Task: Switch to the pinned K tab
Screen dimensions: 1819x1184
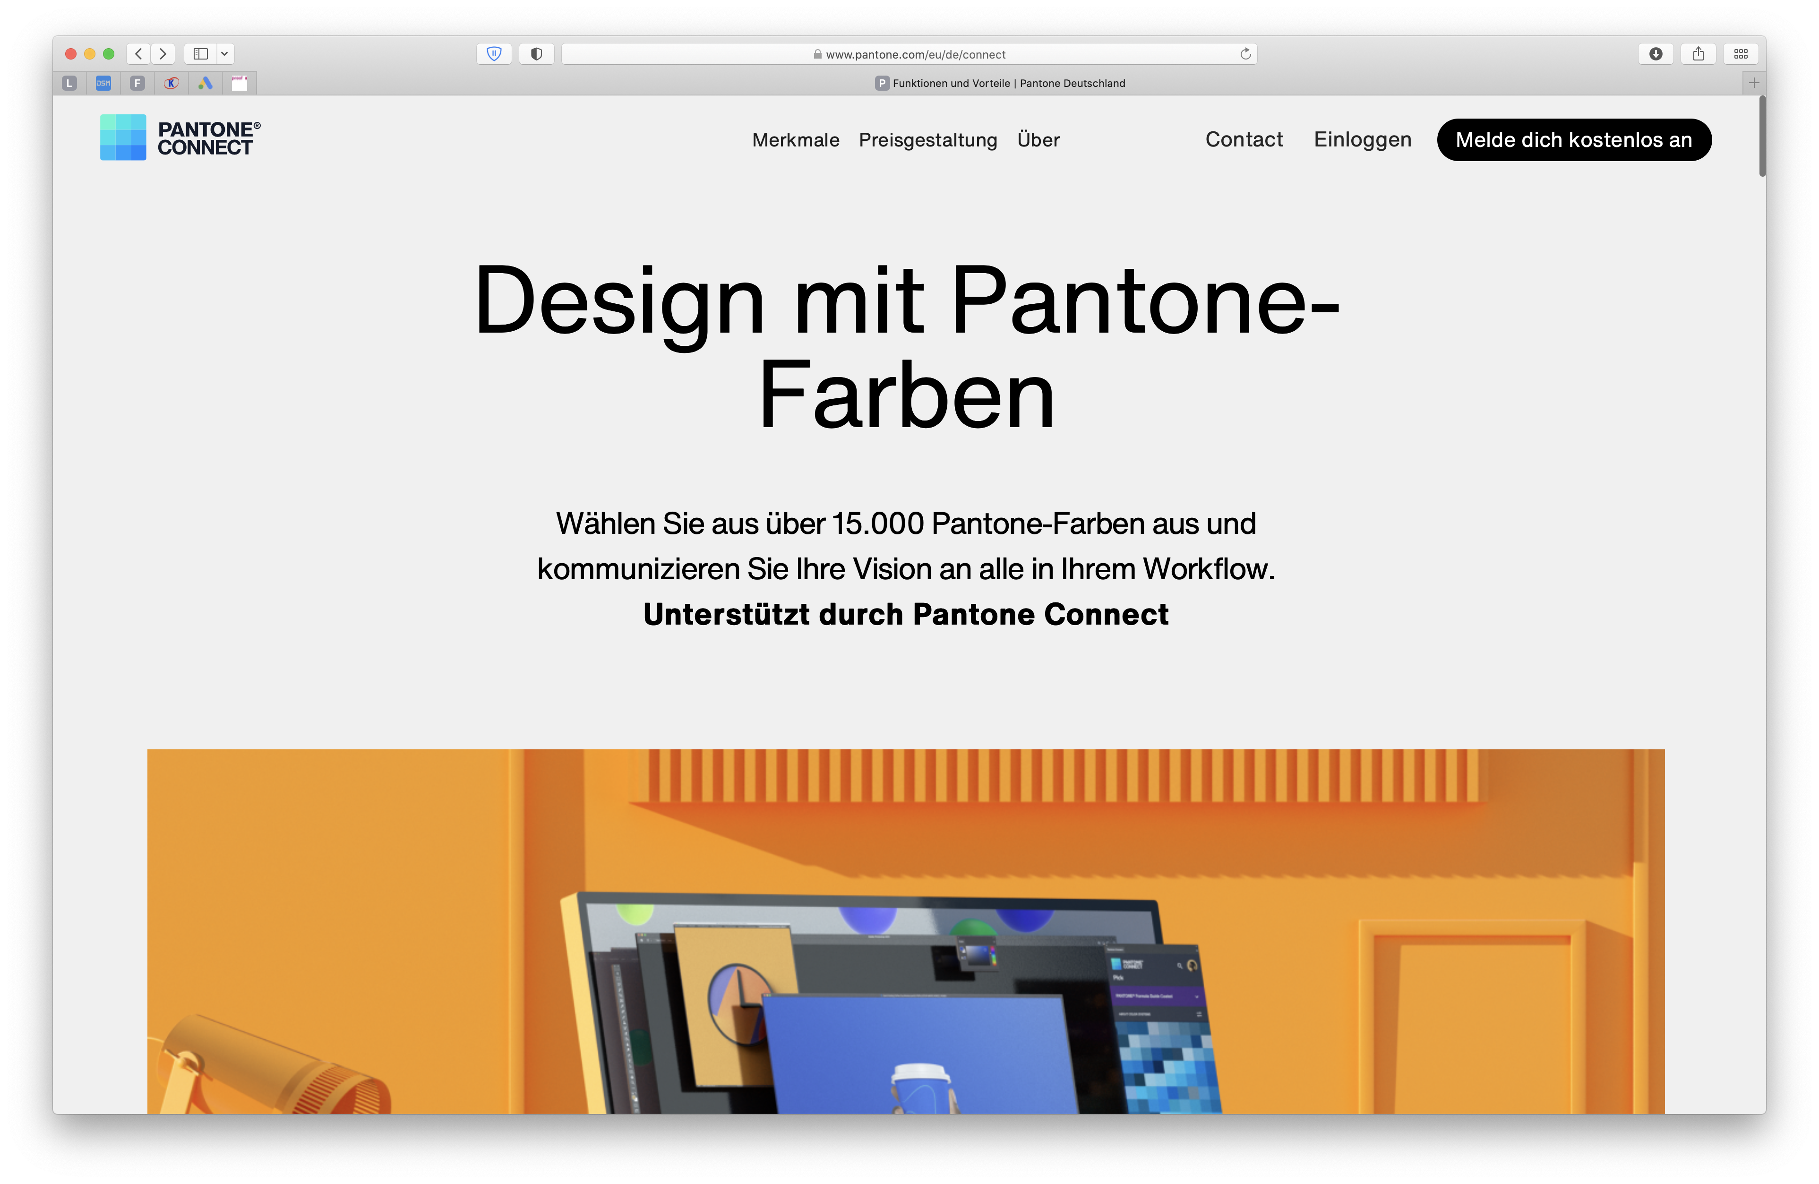Action: [x=171, y=83]
